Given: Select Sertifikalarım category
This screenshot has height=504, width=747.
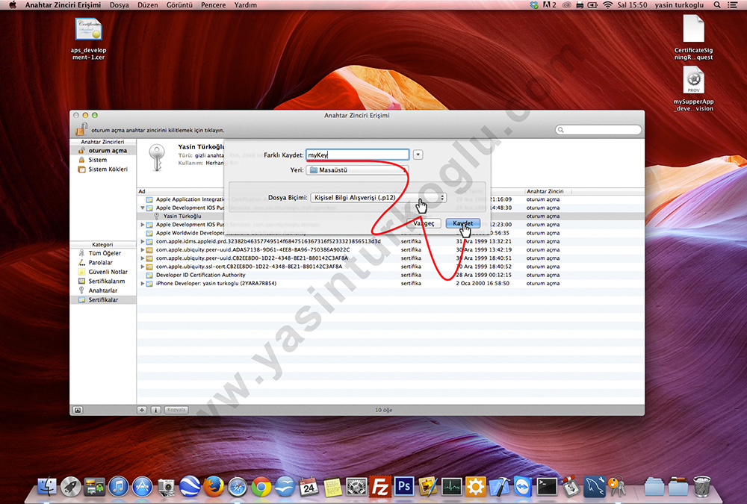Looking at the screenshot, I should (103, 281).
